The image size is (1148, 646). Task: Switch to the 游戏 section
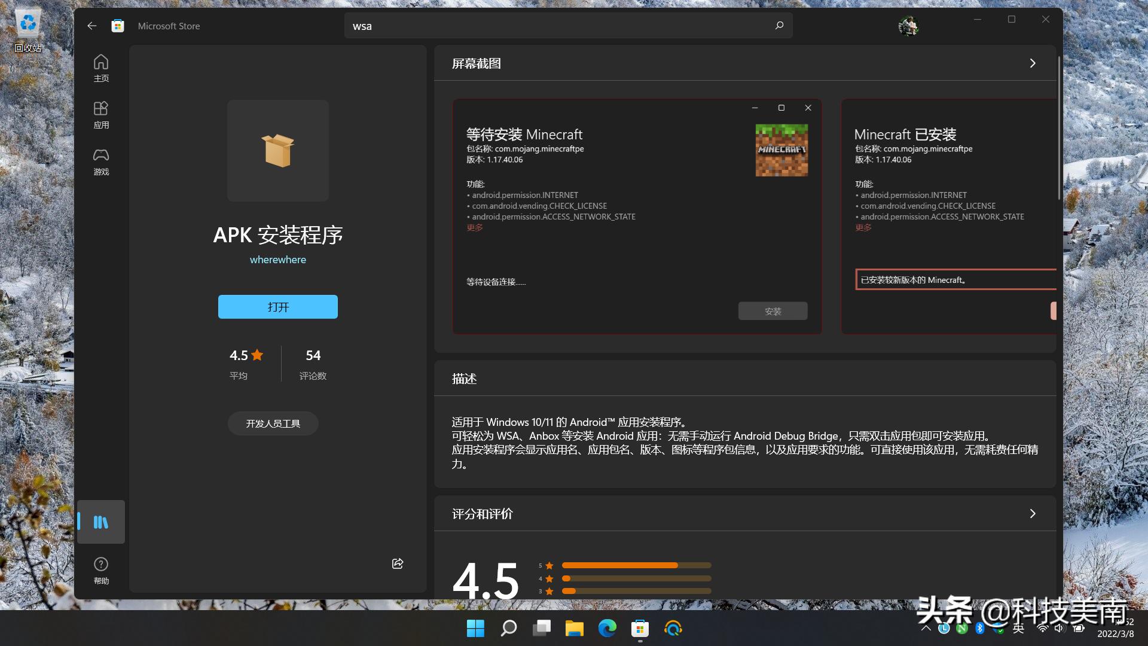click(x=102, y=161)
